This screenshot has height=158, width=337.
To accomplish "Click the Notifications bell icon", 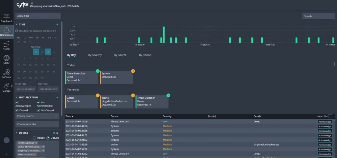I will coord(6,31).
